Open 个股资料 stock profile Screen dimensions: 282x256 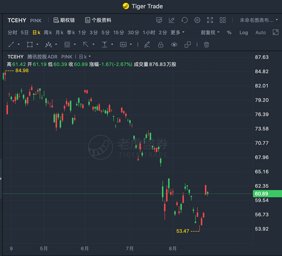98,20
